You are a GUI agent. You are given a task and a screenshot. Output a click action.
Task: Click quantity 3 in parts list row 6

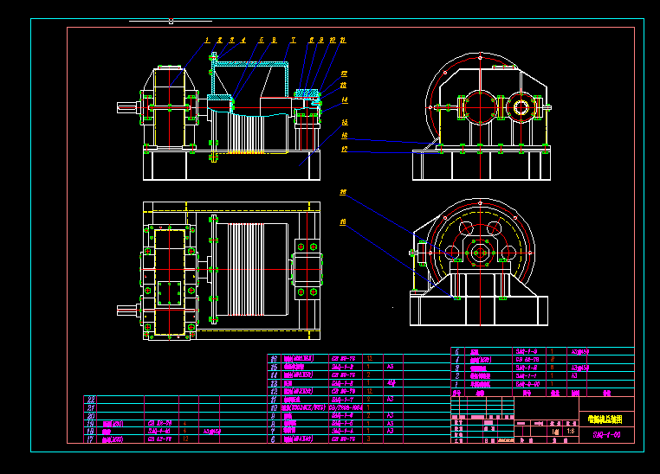tap(369, 439)
